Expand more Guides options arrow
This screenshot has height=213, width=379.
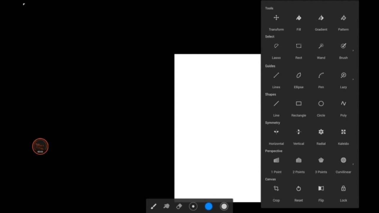click(353, 79)
